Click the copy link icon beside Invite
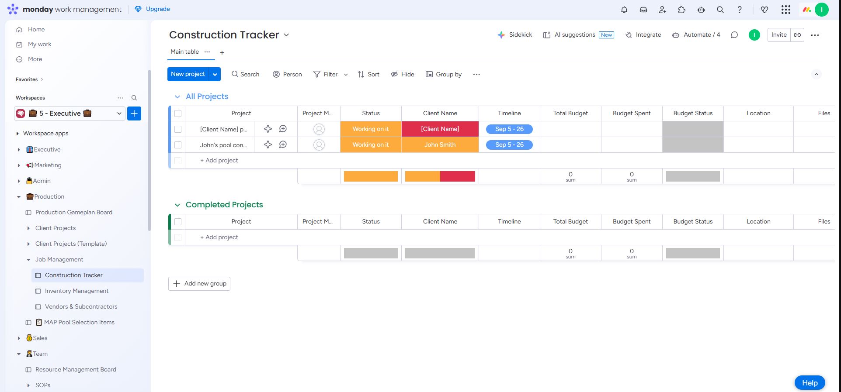 tap(797, 35)
